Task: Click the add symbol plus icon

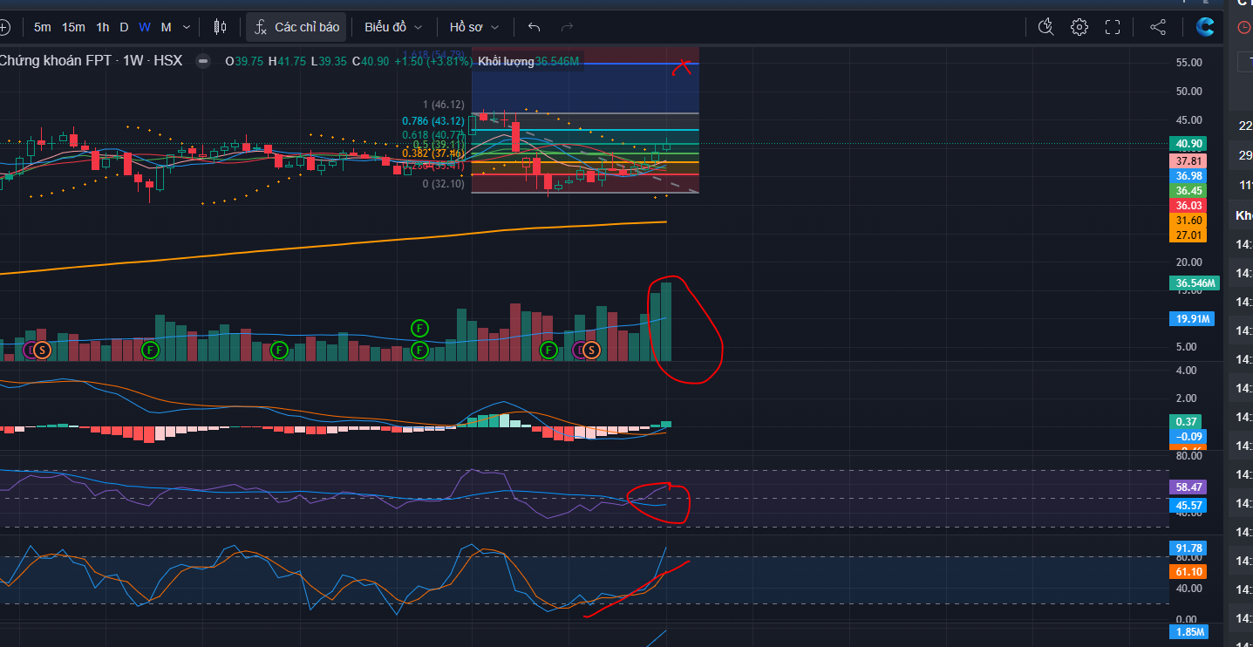Action: click(x=3, y=27)
